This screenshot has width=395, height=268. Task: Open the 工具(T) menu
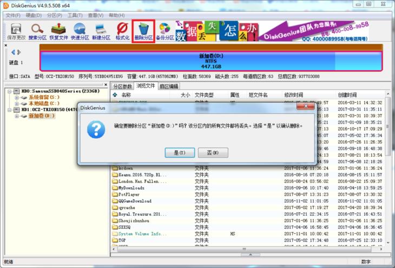pyautogui.click(x=75, y=15)
